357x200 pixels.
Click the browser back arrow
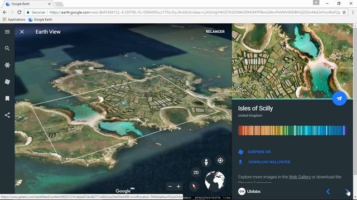click(5, 12)
